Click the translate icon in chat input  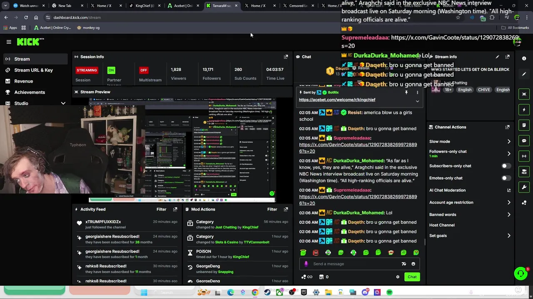(x=403, y=264)
